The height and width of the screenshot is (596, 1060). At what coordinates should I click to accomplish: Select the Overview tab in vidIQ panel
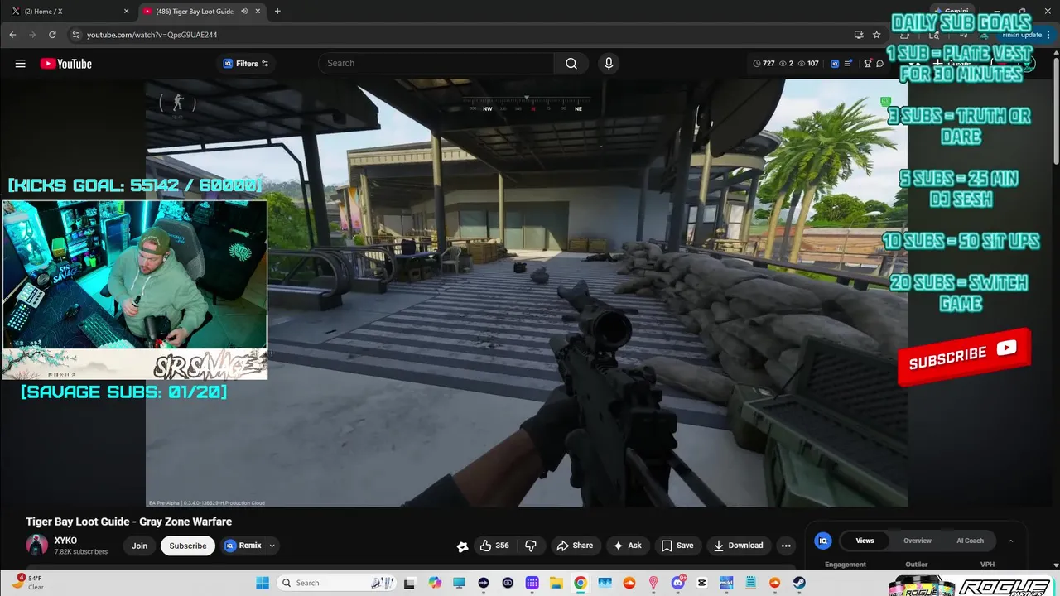(918, 541)
